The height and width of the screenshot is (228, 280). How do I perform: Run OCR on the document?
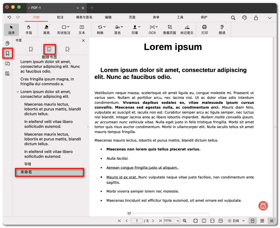(x=153, y=30)
